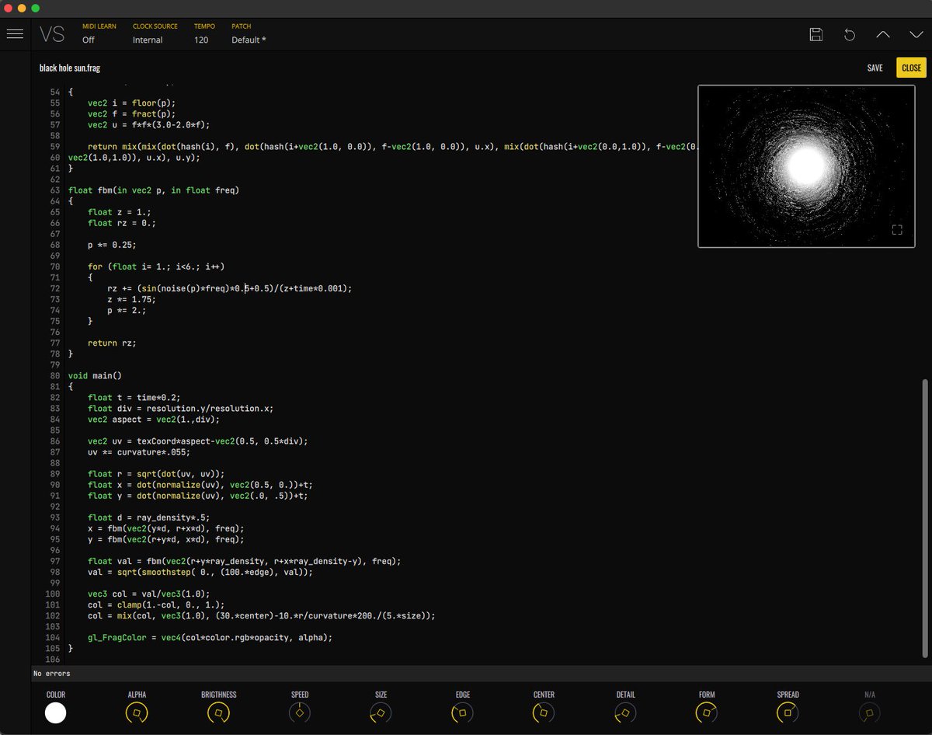The image size is (932, 735).
Task: Expand shader preview to fullscreen
Action: pyautogui.click(x=897, y=229)
